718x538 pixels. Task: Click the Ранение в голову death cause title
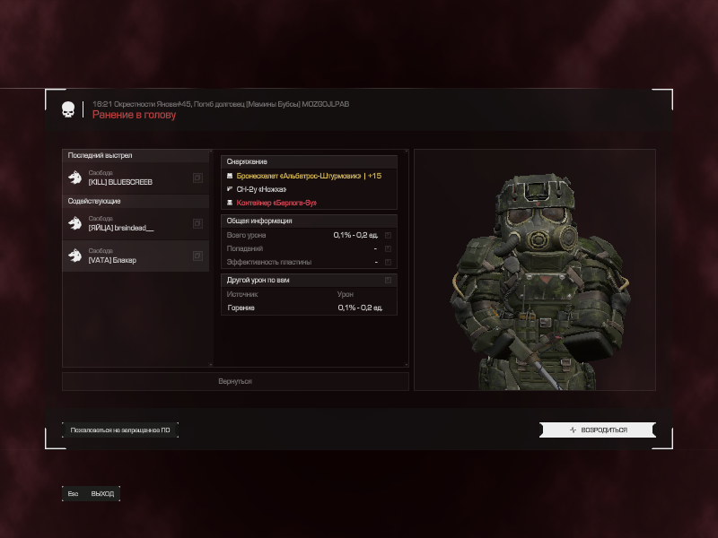pyautogui.click(x=134, y=115)
